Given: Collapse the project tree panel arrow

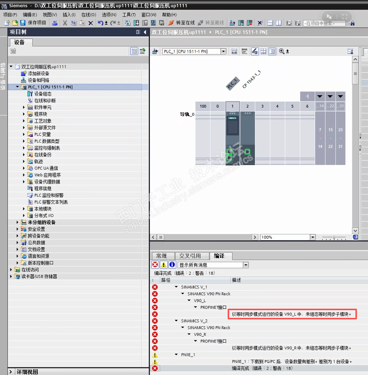Looking at the screenshot, I should (x=145, y=32).
